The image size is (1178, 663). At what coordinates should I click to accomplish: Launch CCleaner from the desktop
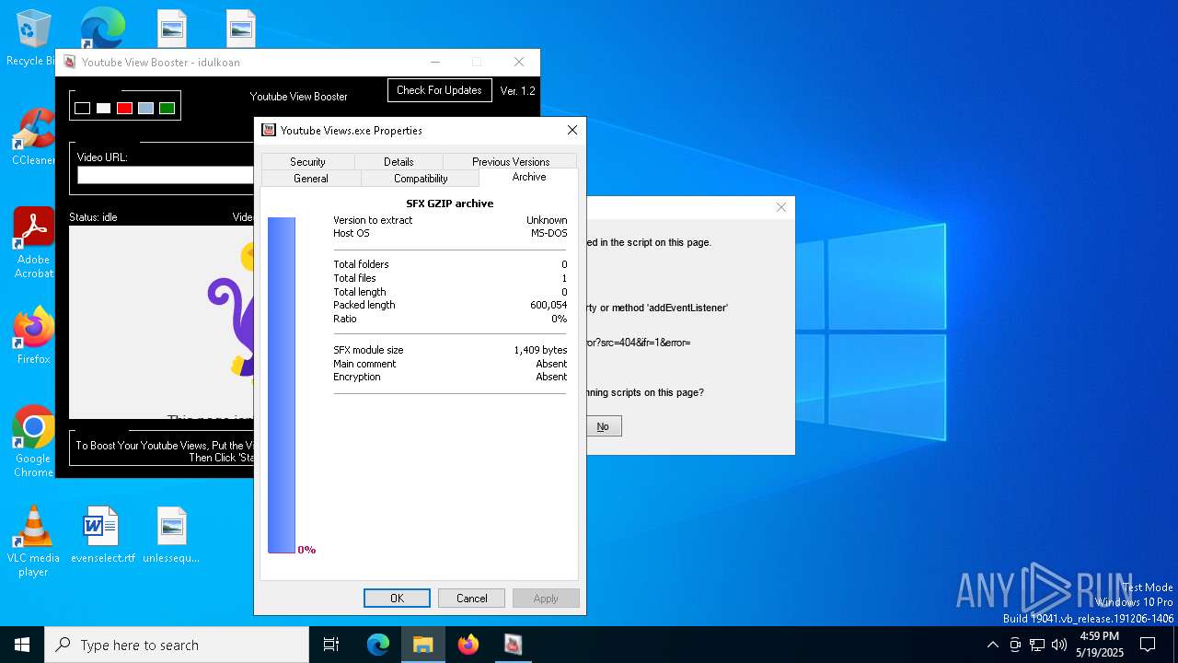33,137
